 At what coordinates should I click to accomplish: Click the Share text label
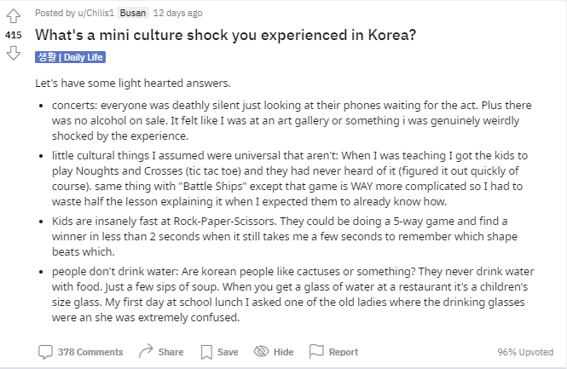tap(171, 352)
